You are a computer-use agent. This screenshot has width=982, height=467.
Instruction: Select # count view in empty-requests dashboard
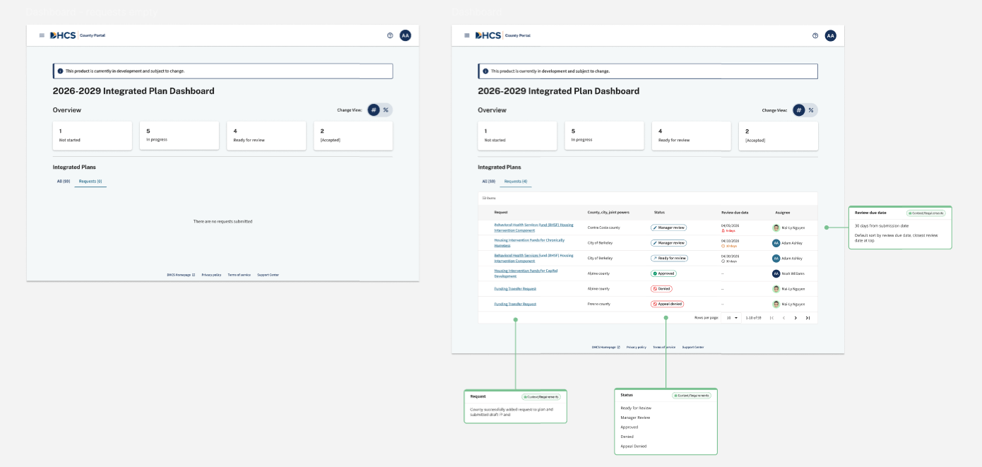tap(374, 110)
